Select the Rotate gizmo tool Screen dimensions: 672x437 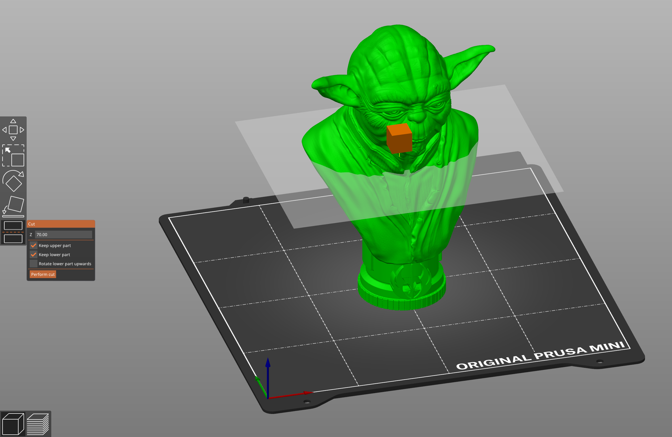point(13,181)
